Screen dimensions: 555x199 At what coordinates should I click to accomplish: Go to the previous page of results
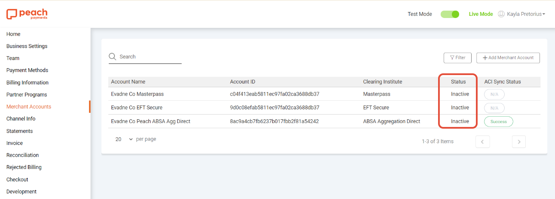(x=483, y=142)
